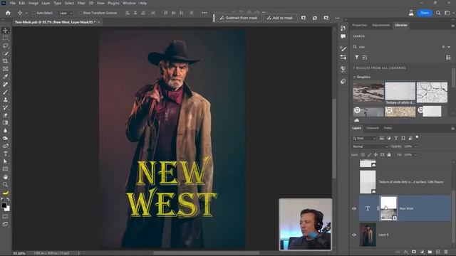The height and width of the screenshot is (256, 456).
Task: Select the Rectangle shape tool
Action: click(5, 169)
